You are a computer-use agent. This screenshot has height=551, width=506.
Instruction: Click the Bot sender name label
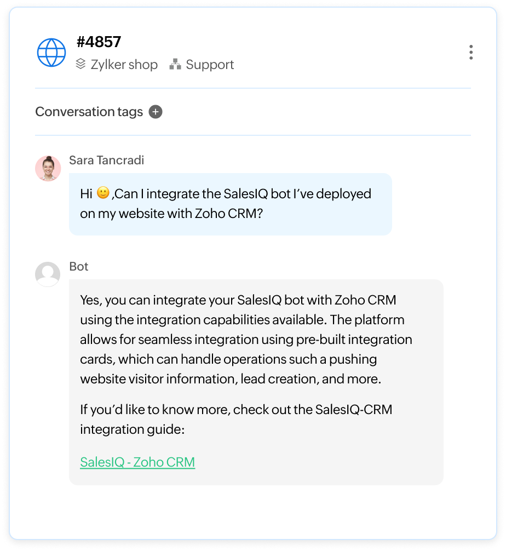click(79, 267)
